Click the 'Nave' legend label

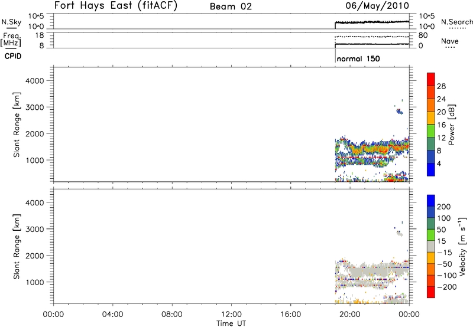[450, 41]
